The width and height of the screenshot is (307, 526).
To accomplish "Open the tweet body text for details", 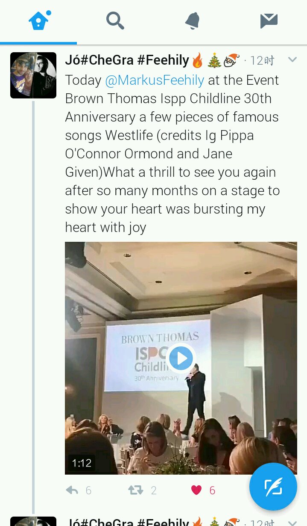I will [171, 163].
